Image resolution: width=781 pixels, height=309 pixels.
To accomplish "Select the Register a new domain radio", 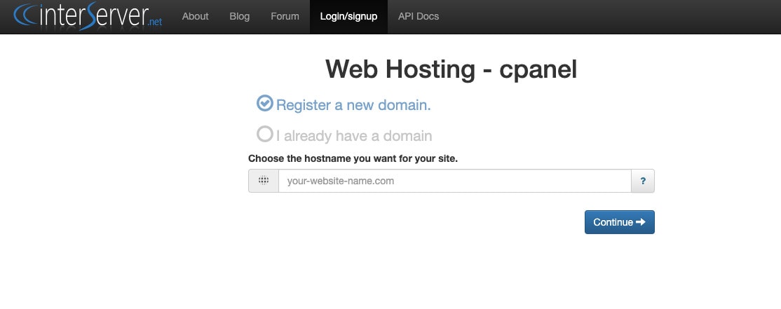I will [265, 104].
